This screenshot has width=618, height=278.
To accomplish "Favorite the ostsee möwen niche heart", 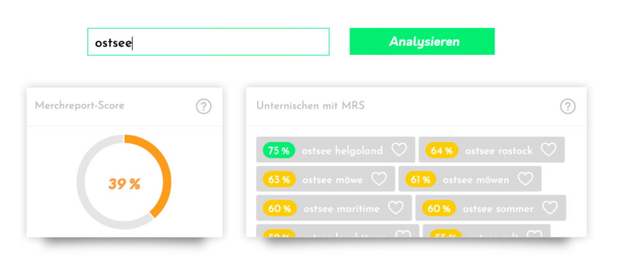I will click(526, 178).
